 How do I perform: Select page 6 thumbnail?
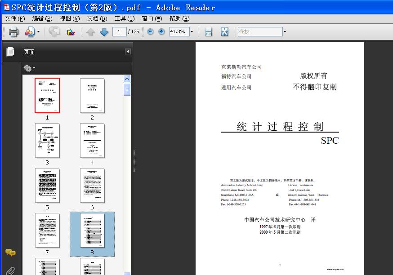tap(92, 185)
